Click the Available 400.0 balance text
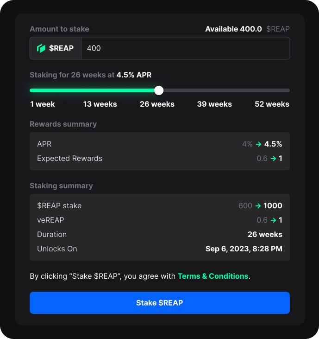 point(233,29)
